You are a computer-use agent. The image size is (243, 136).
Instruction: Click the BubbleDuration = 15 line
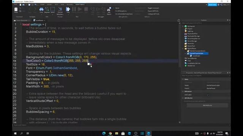click(41, 32)
